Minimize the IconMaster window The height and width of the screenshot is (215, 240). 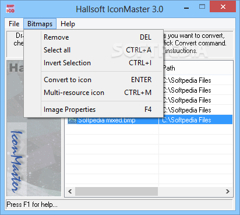coord(186,8)
